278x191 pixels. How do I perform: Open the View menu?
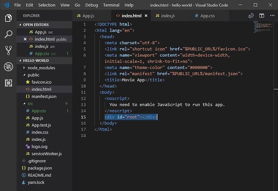tap(65, 5)
